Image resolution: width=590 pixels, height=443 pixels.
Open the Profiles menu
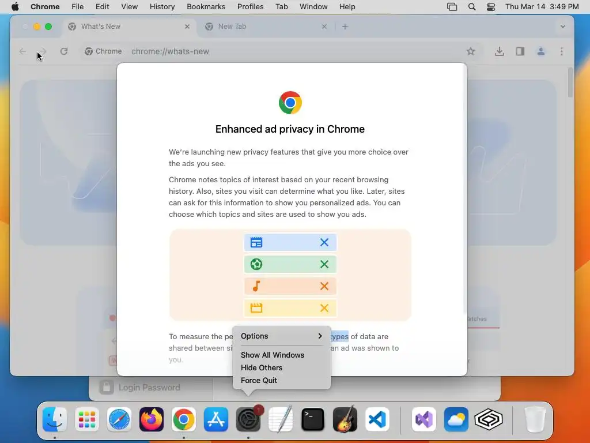[250, 7]
